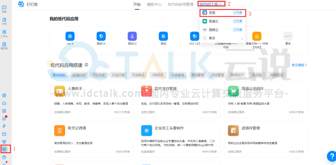Open sidebar more options ellipsis
Screen dimensions: 336x165
pyautogui.click(x=4, y=164)
